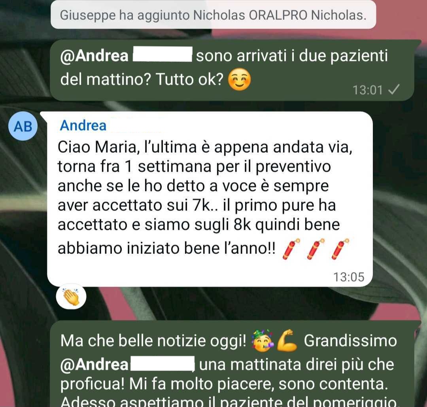Tap the flexed biceps emoji

click(287, 341)
